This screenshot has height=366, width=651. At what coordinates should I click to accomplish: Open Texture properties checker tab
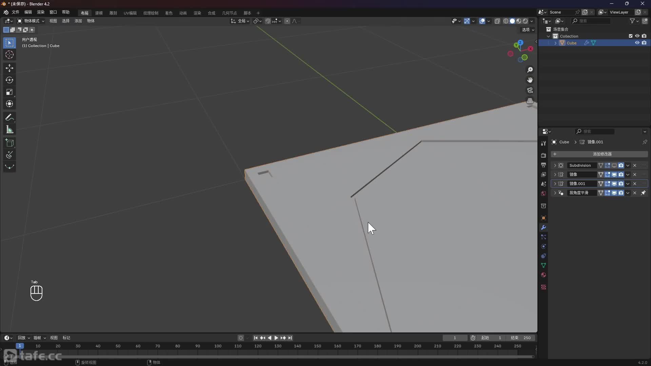[x=544, y=287]
